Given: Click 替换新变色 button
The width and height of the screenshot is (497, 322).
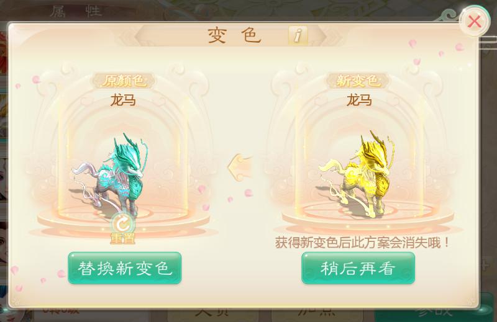Looking at the screenshot, I should coord(125,268).
